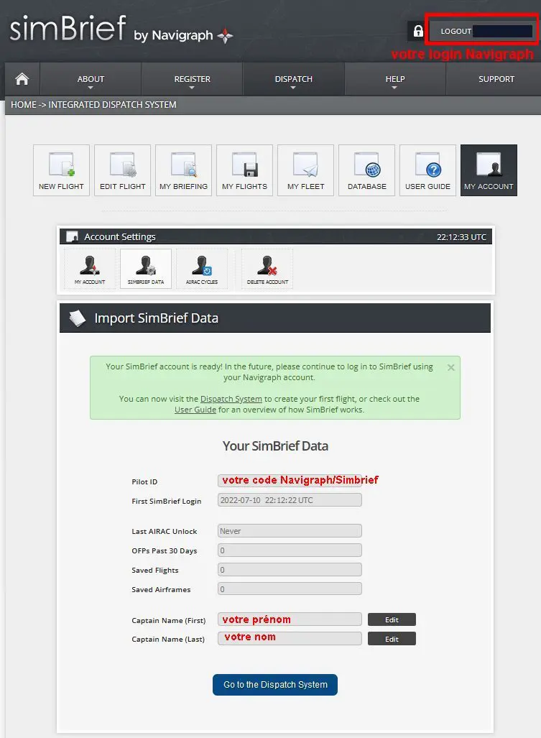Viewport: 541px width, 738px height.
Task: Click the Delete Account icon
Action: tap(267, 269)
